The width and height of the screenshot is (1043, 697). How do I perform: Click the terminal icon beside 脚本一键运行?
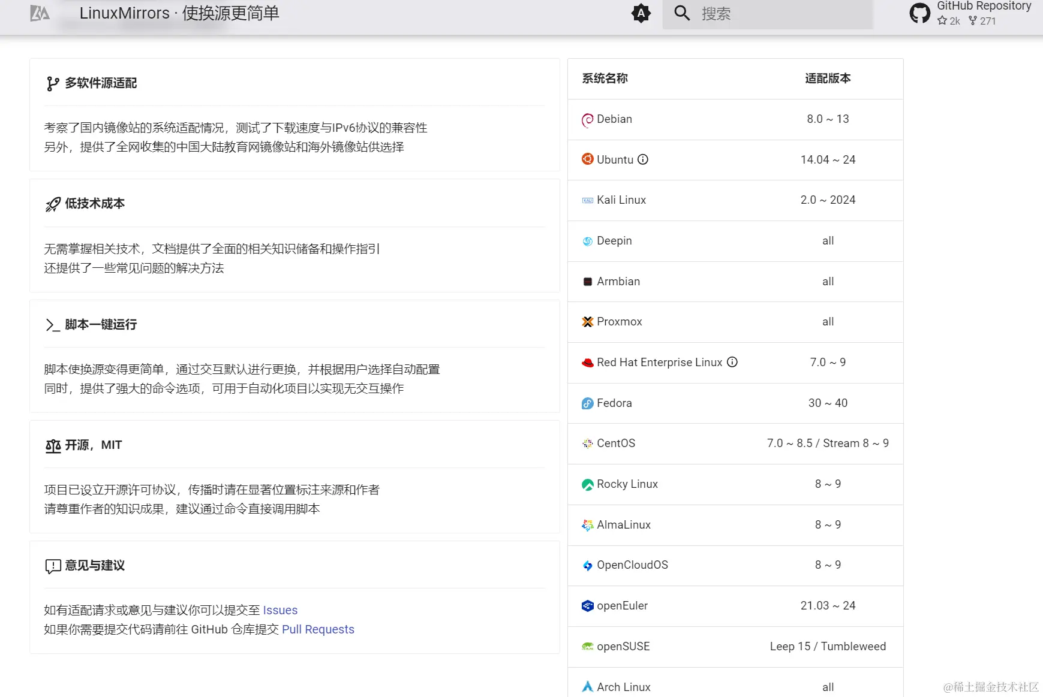(x=53, y=325)
